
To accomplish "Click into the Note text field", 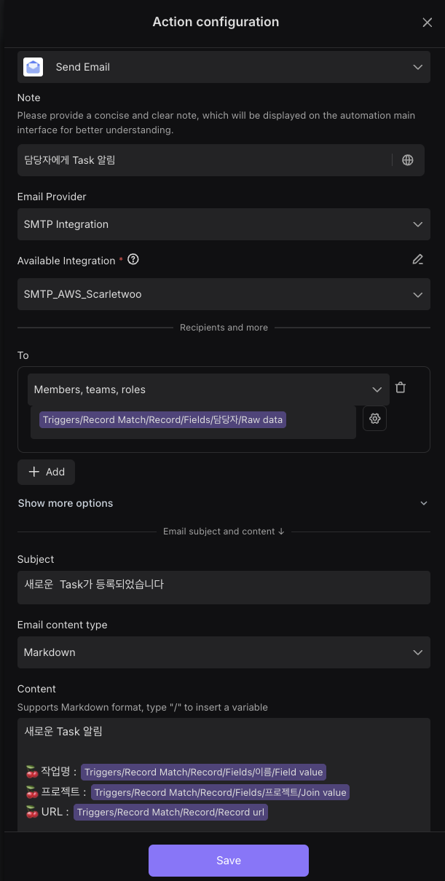I will coord(204,160).
